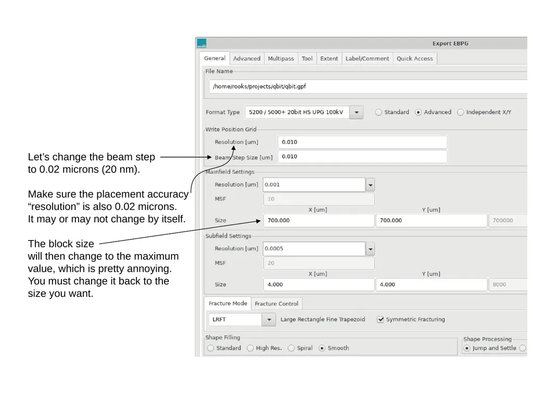Select Standard shape filling radio button
Image resolution: width=533 pixels, height=399 pixels.
click(210, 348)
